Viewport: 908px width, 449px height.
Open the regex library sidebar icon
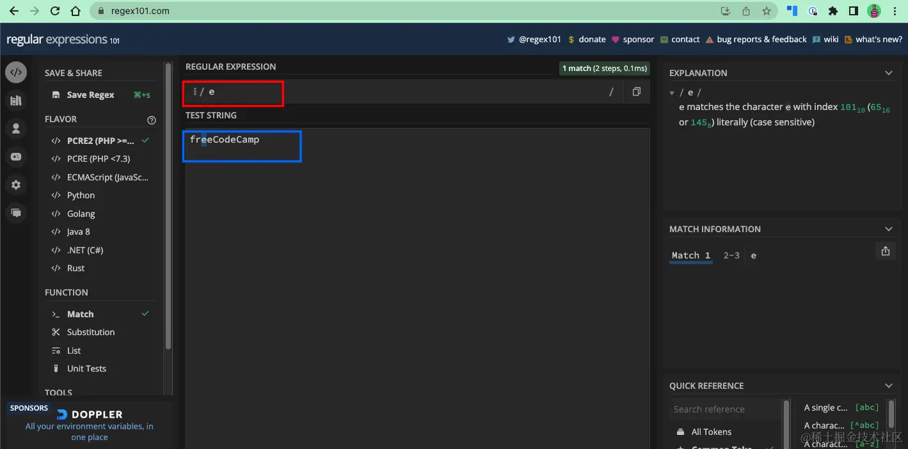(x=16, y=100)
